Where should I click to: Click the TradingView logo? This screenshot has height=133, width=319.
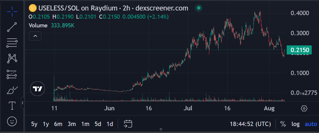(38, 89)
